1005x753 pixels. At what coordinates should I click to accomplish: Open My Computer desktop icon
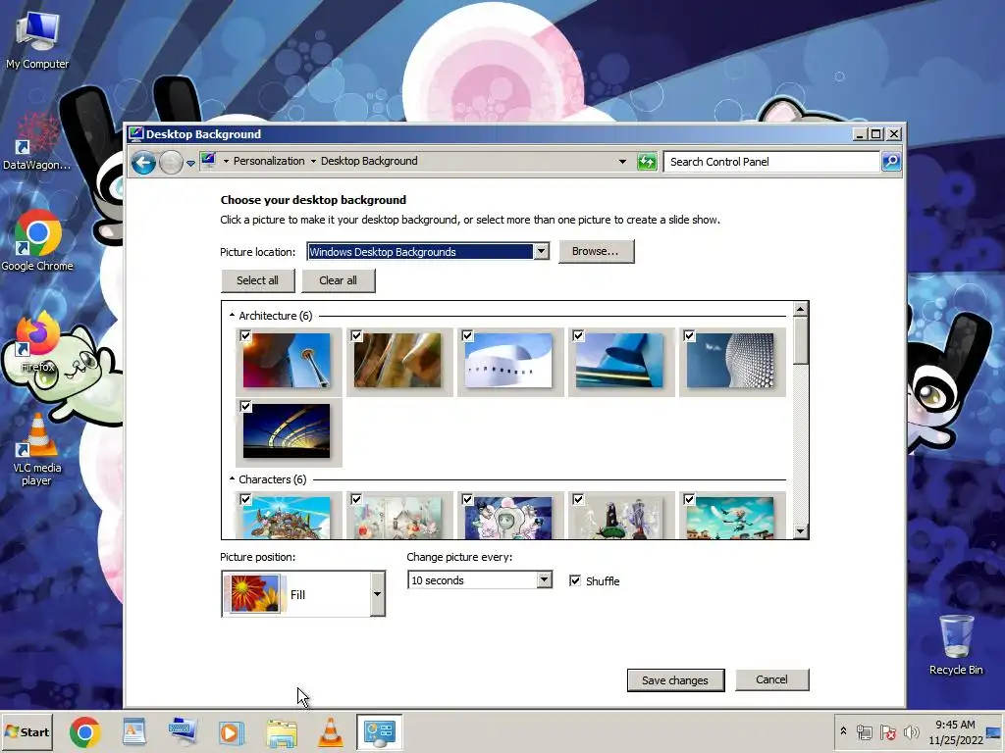36,39
